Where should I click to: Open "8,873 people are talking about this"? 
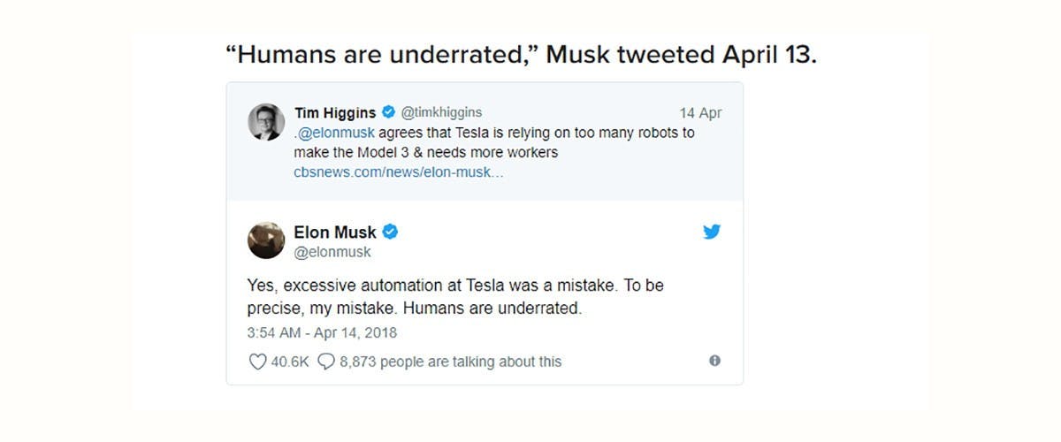(450, 362)
